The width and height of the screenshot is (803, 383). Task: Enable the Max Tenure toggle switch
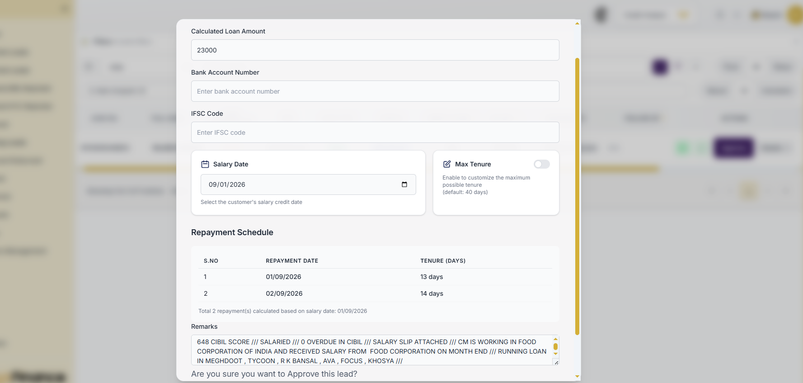(x=542, y=164)
